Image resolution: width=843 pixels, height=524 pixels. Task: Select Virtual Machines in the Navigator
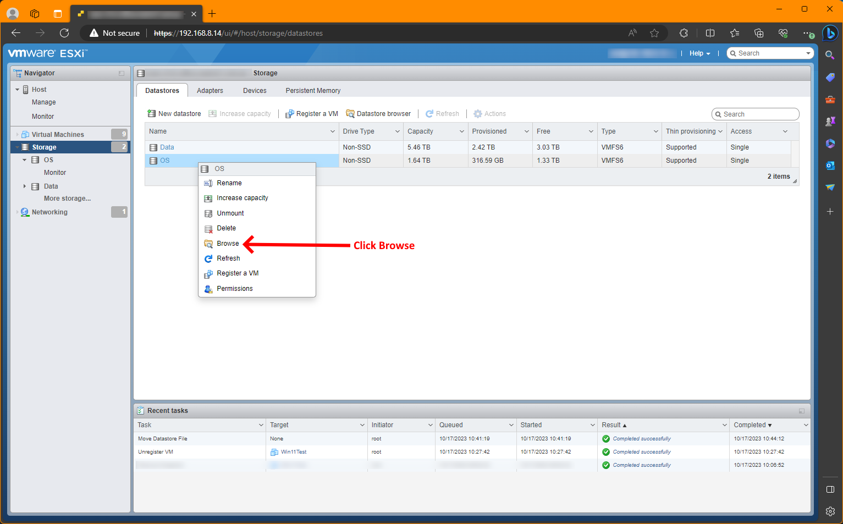[x=58, y=135]
